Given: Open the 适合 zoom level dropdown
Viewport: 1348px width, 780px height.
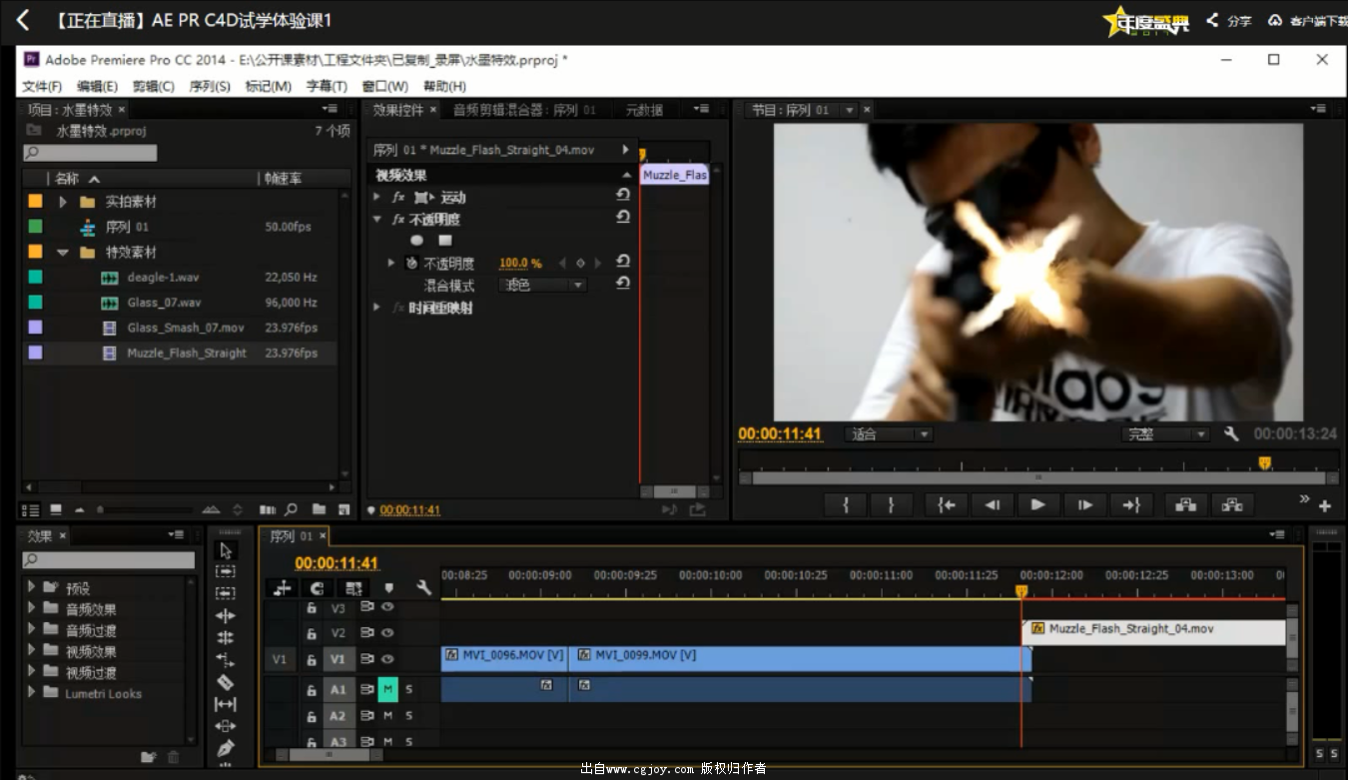Looking at the screenshot, I should point(889,434).
